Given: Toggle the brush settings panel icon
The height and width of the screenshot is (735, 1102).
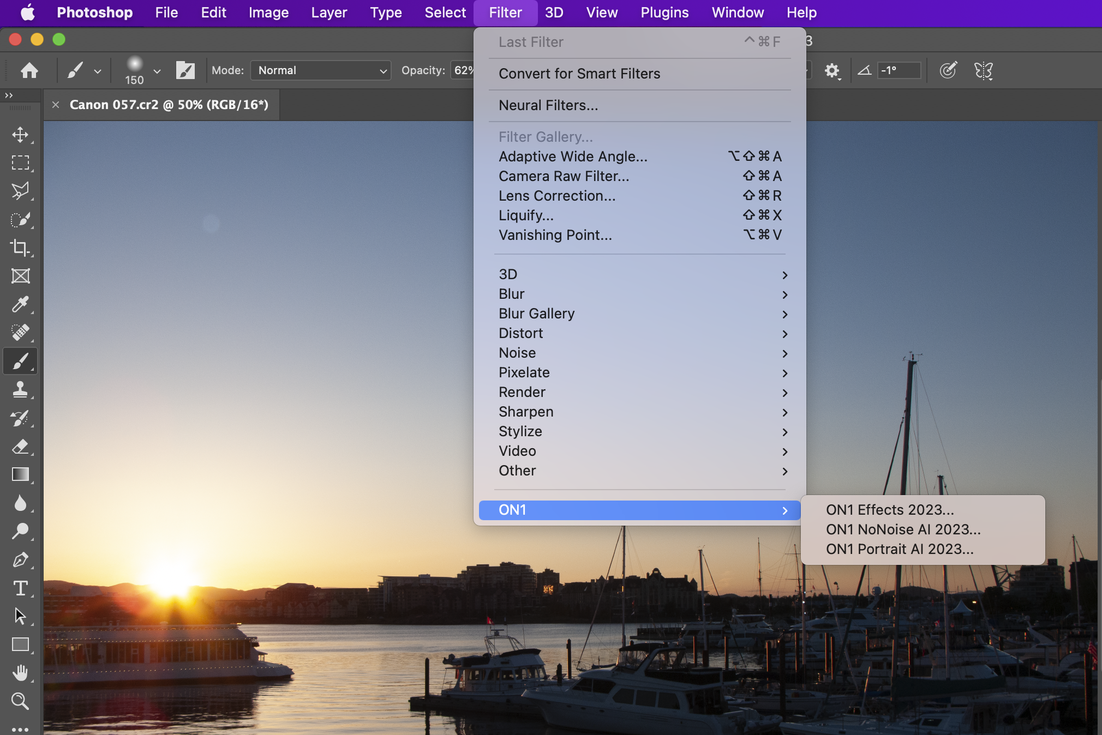Looking at the screenshot, I should tap(185, 70).
